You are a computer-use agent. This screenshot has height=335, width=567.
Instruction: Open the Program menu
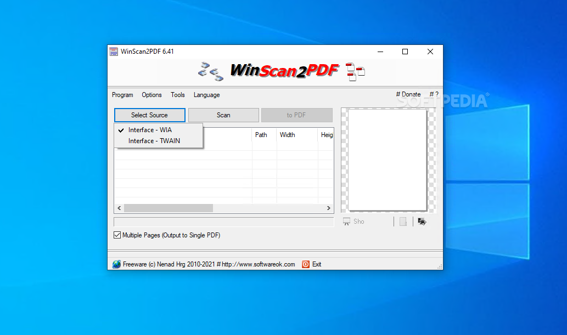click(122, 95)
